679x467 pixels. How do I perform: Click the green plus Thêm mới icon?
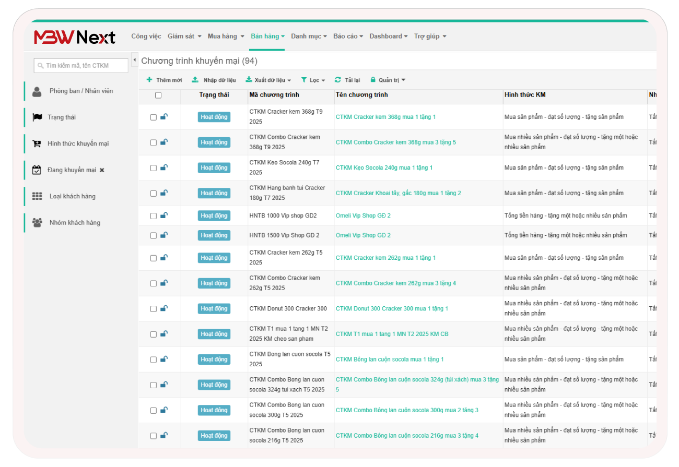pyautogui.click(x=149, y=80)
